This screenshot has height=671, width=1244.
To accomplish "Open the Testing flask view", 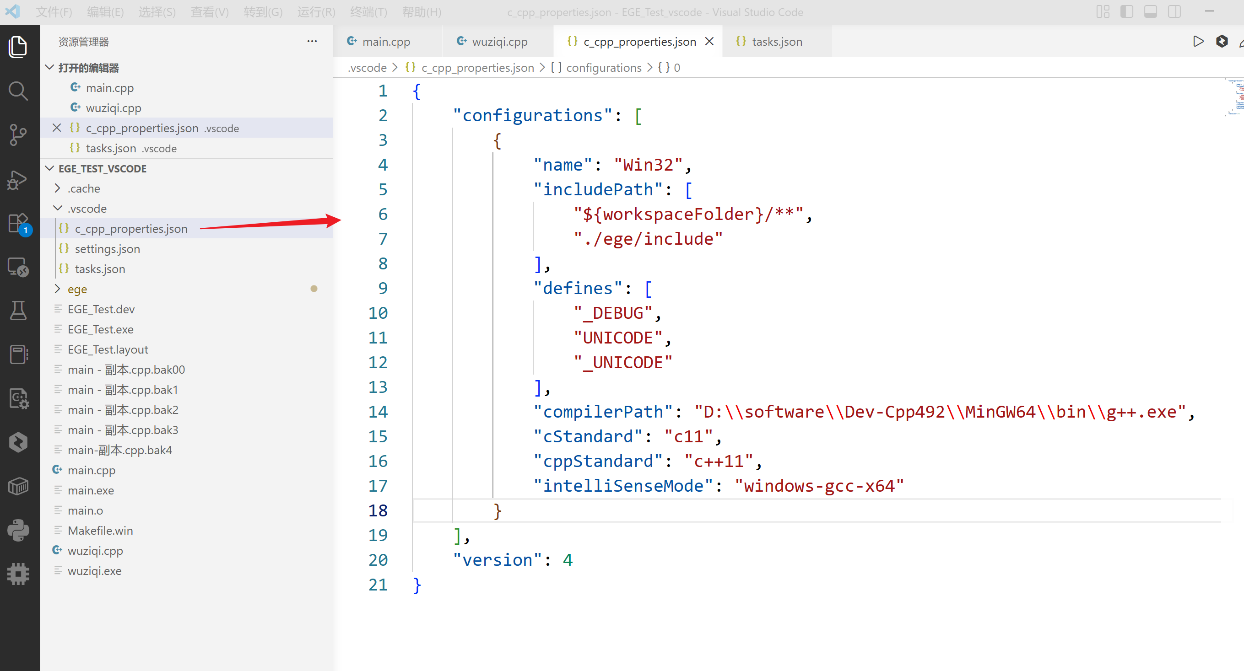I will (x=18, y=311).
